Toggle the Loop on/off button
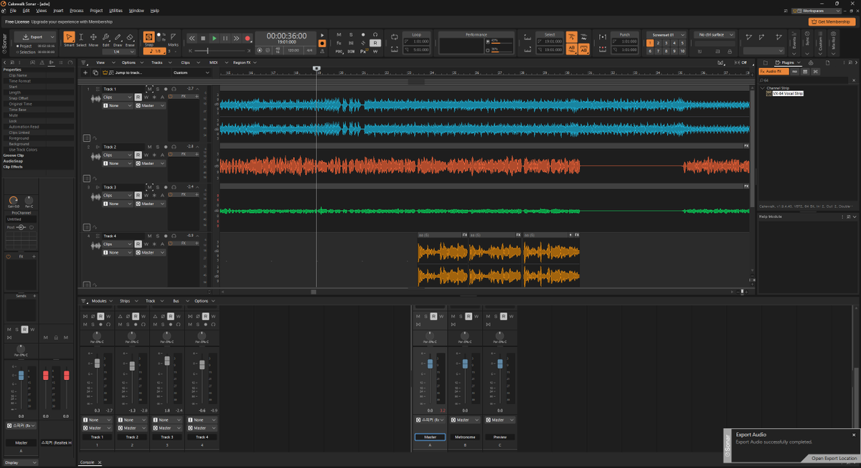Image resolution: width=861 pixels, height=468 pixels. pos(395,36)
